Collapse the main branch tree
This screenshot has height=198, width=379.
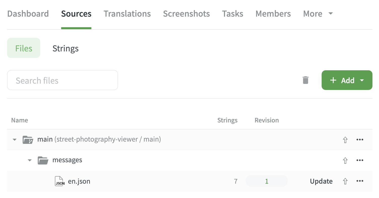14,140
